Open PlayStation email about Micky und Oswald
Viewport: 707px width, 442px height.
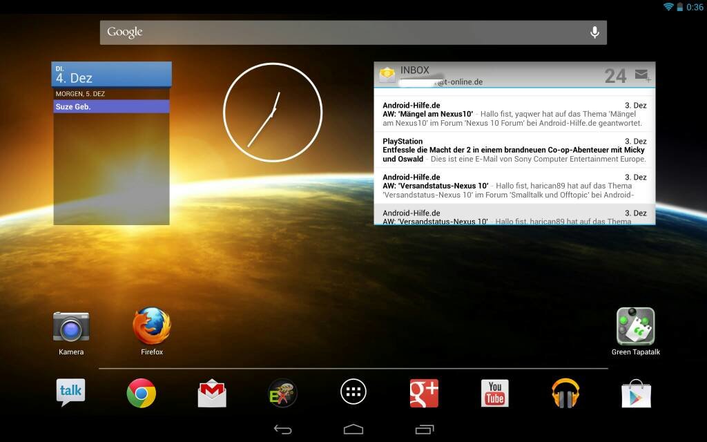click(514, 150)
